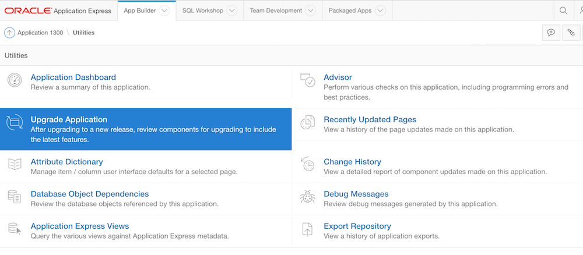Open the App Builder tab
This screenshot has width=583, height=255.
pyautogui.click(x=140, y=10)
